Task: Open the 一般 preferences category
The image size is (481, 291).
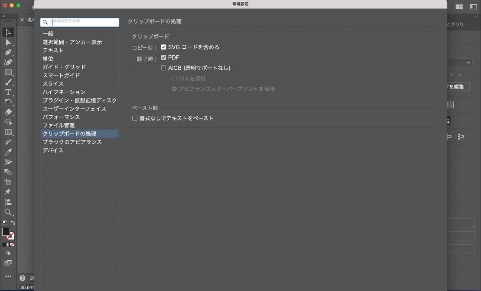Action: click(x=48, y=34)
